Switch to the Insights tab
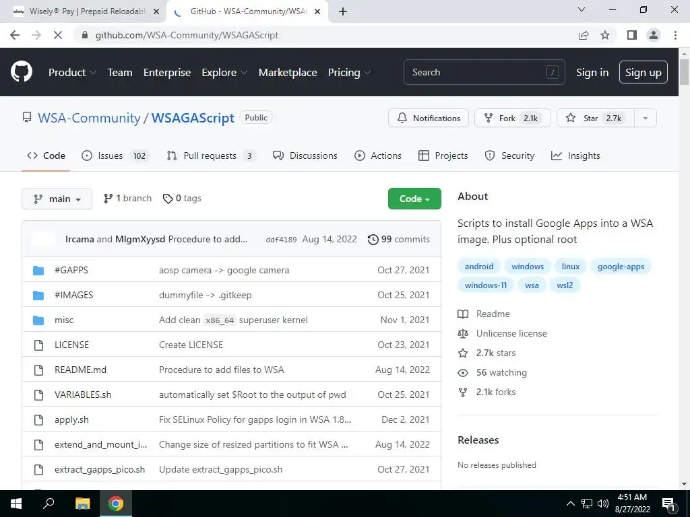This screenshot has height=517, width=690. click(x=575, y=156)
